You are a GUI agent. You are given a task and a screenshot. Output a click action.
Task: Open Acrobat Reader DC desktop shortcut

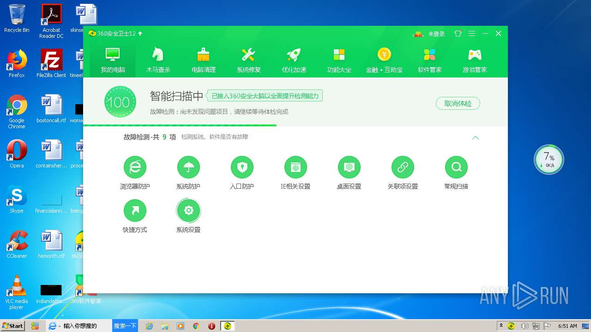[x=51, y=22]
